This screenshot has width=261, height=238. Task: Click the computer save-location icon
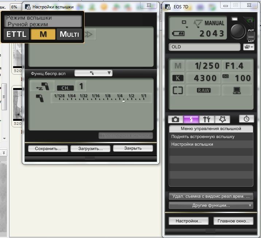[237, 90]
